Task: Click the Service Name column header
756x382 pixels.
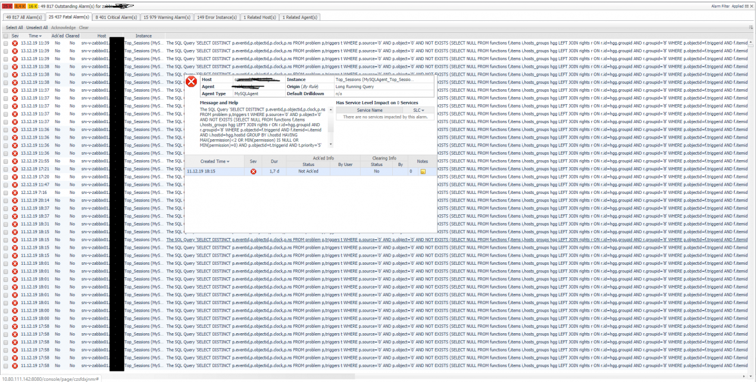Action: pyautogui.click(x=370, y=110)
